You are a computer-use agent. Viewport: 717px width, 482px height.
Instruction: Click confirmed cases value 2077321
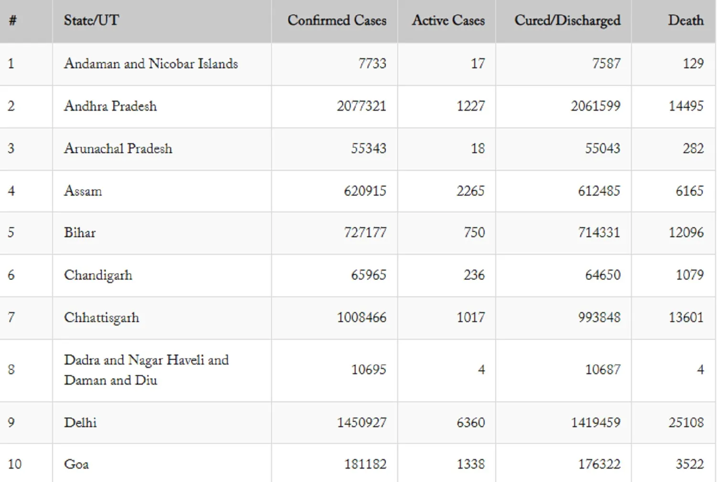pyautogui.click(x=361, y=106)
